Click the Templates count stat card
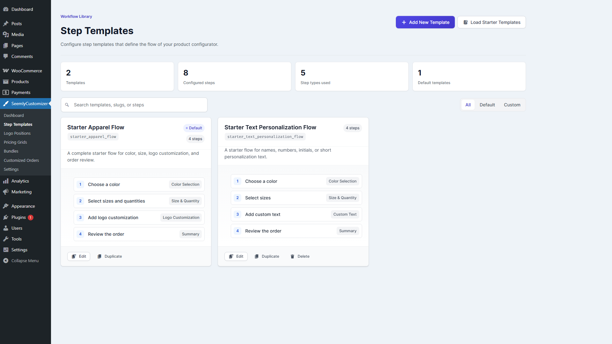The width and height of the screenshot is (612, 344). coord(117,76)
